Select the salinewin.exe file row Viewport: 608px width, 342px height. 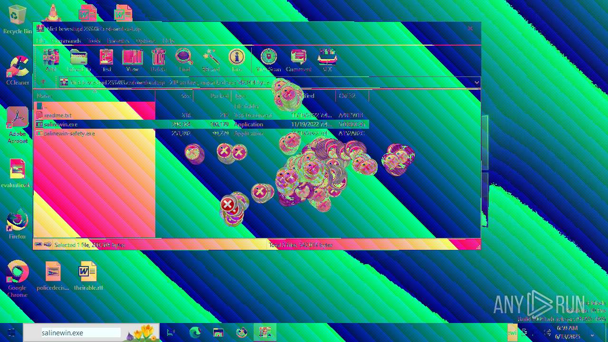coord(201,124)
